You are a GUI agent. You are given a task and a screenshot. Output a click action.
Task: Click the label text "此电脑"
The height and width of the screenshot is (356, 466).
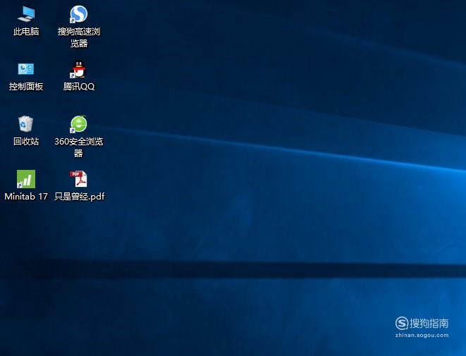click(26, 32)
